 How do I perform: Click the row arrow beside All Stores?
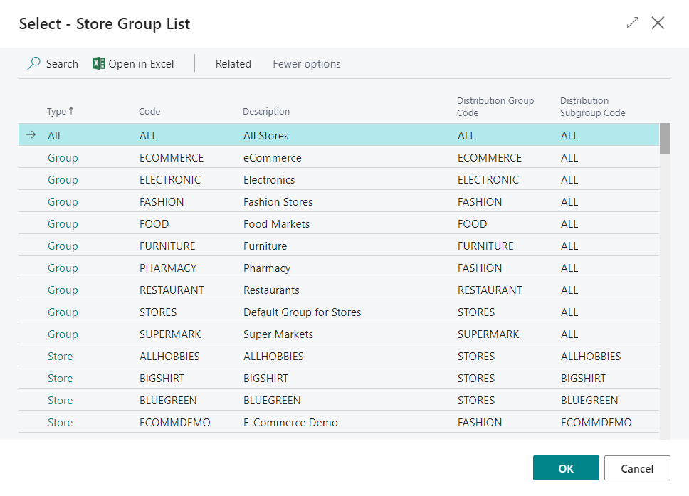click(31, 135)
